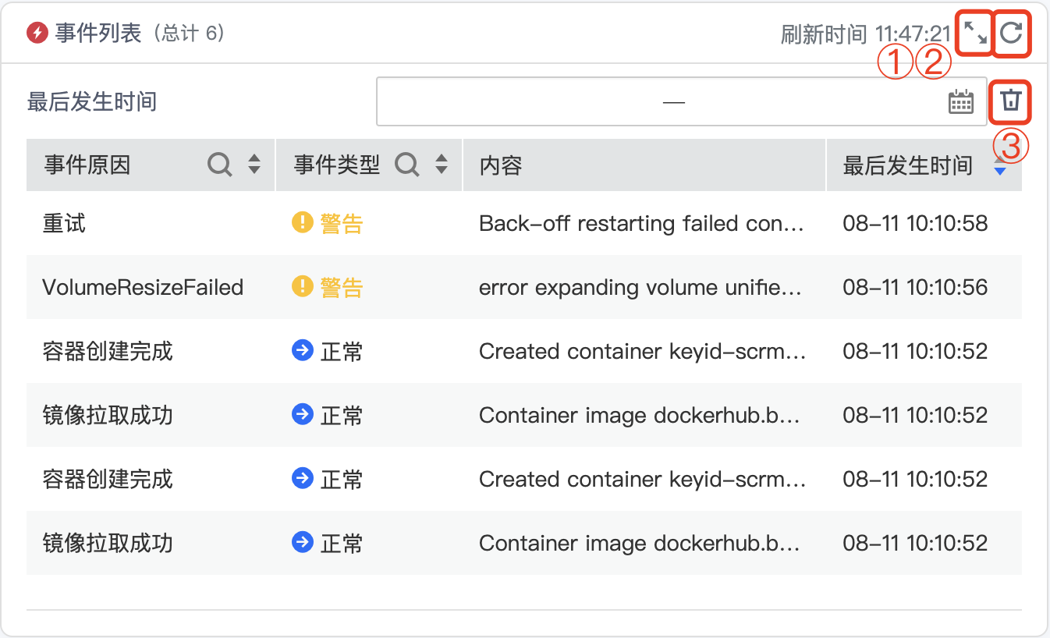
Task: Search in the 事件类型 column
Action: (x=407, y=165)
